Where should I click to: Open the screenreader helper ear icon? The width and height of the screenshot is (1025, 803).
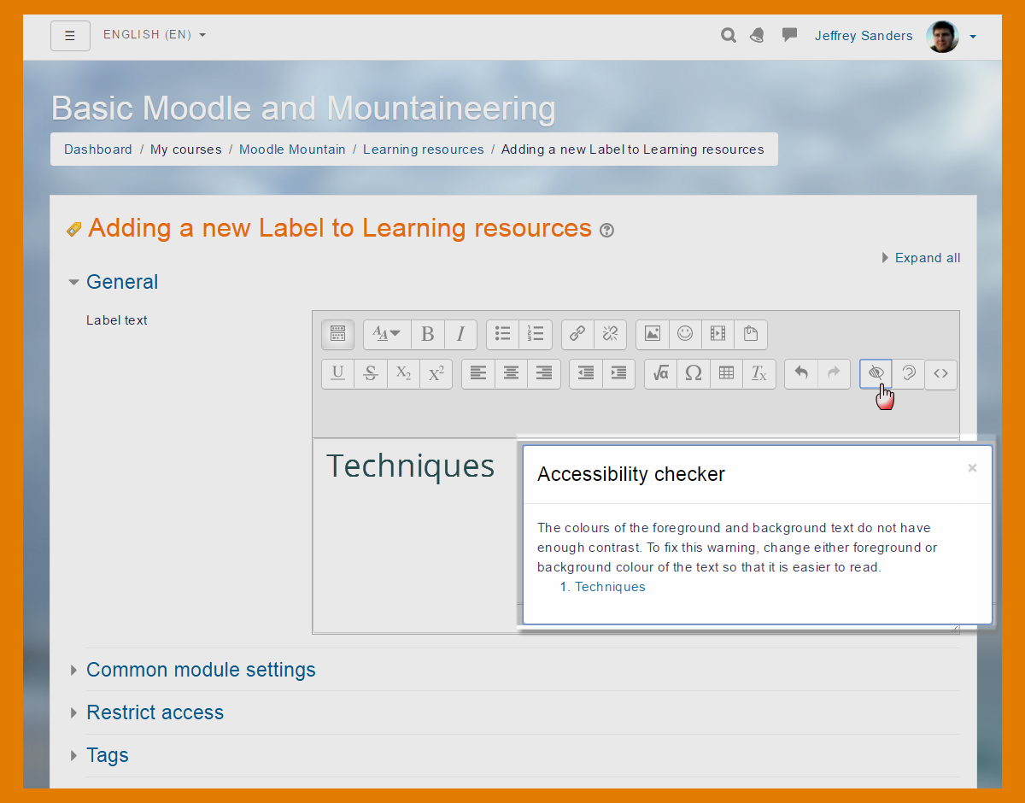[908, 373]
